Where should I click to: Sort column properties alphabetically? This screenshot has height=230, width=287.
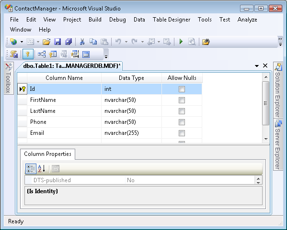(x=42, y=169)
